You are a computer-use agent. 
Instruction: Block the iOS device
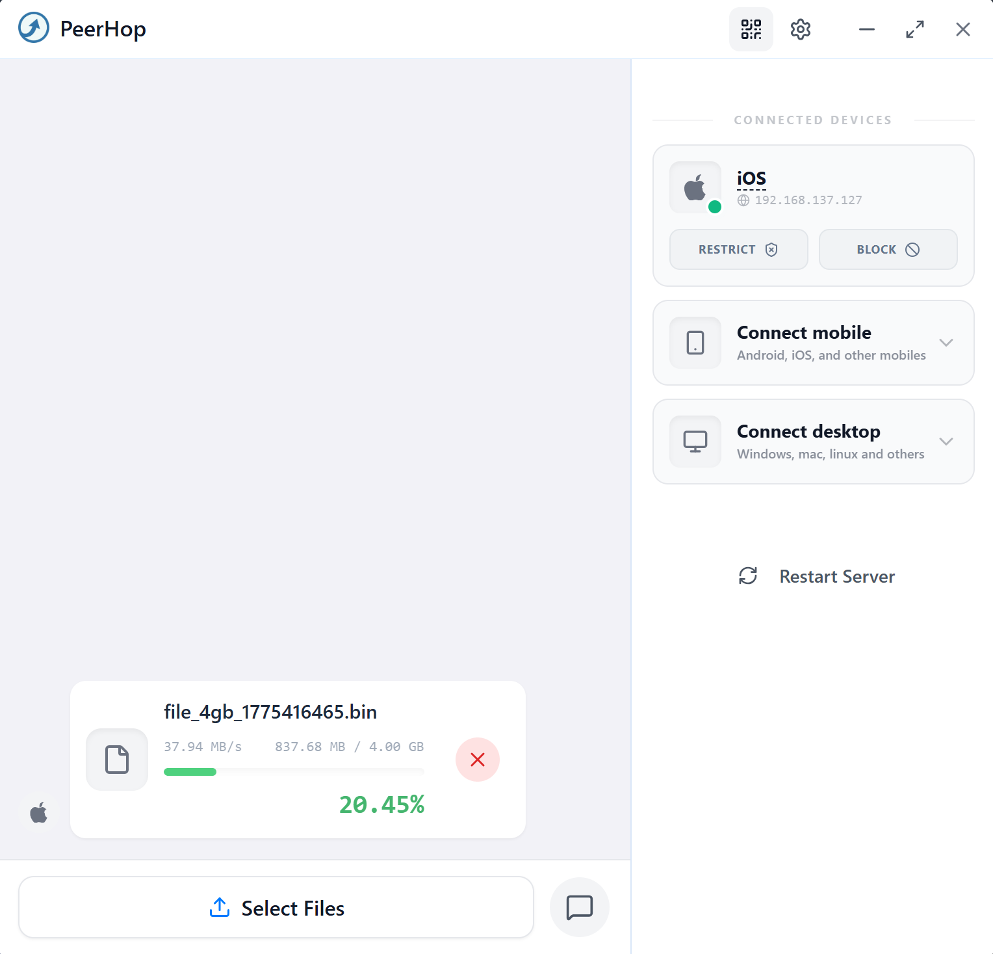888,250
